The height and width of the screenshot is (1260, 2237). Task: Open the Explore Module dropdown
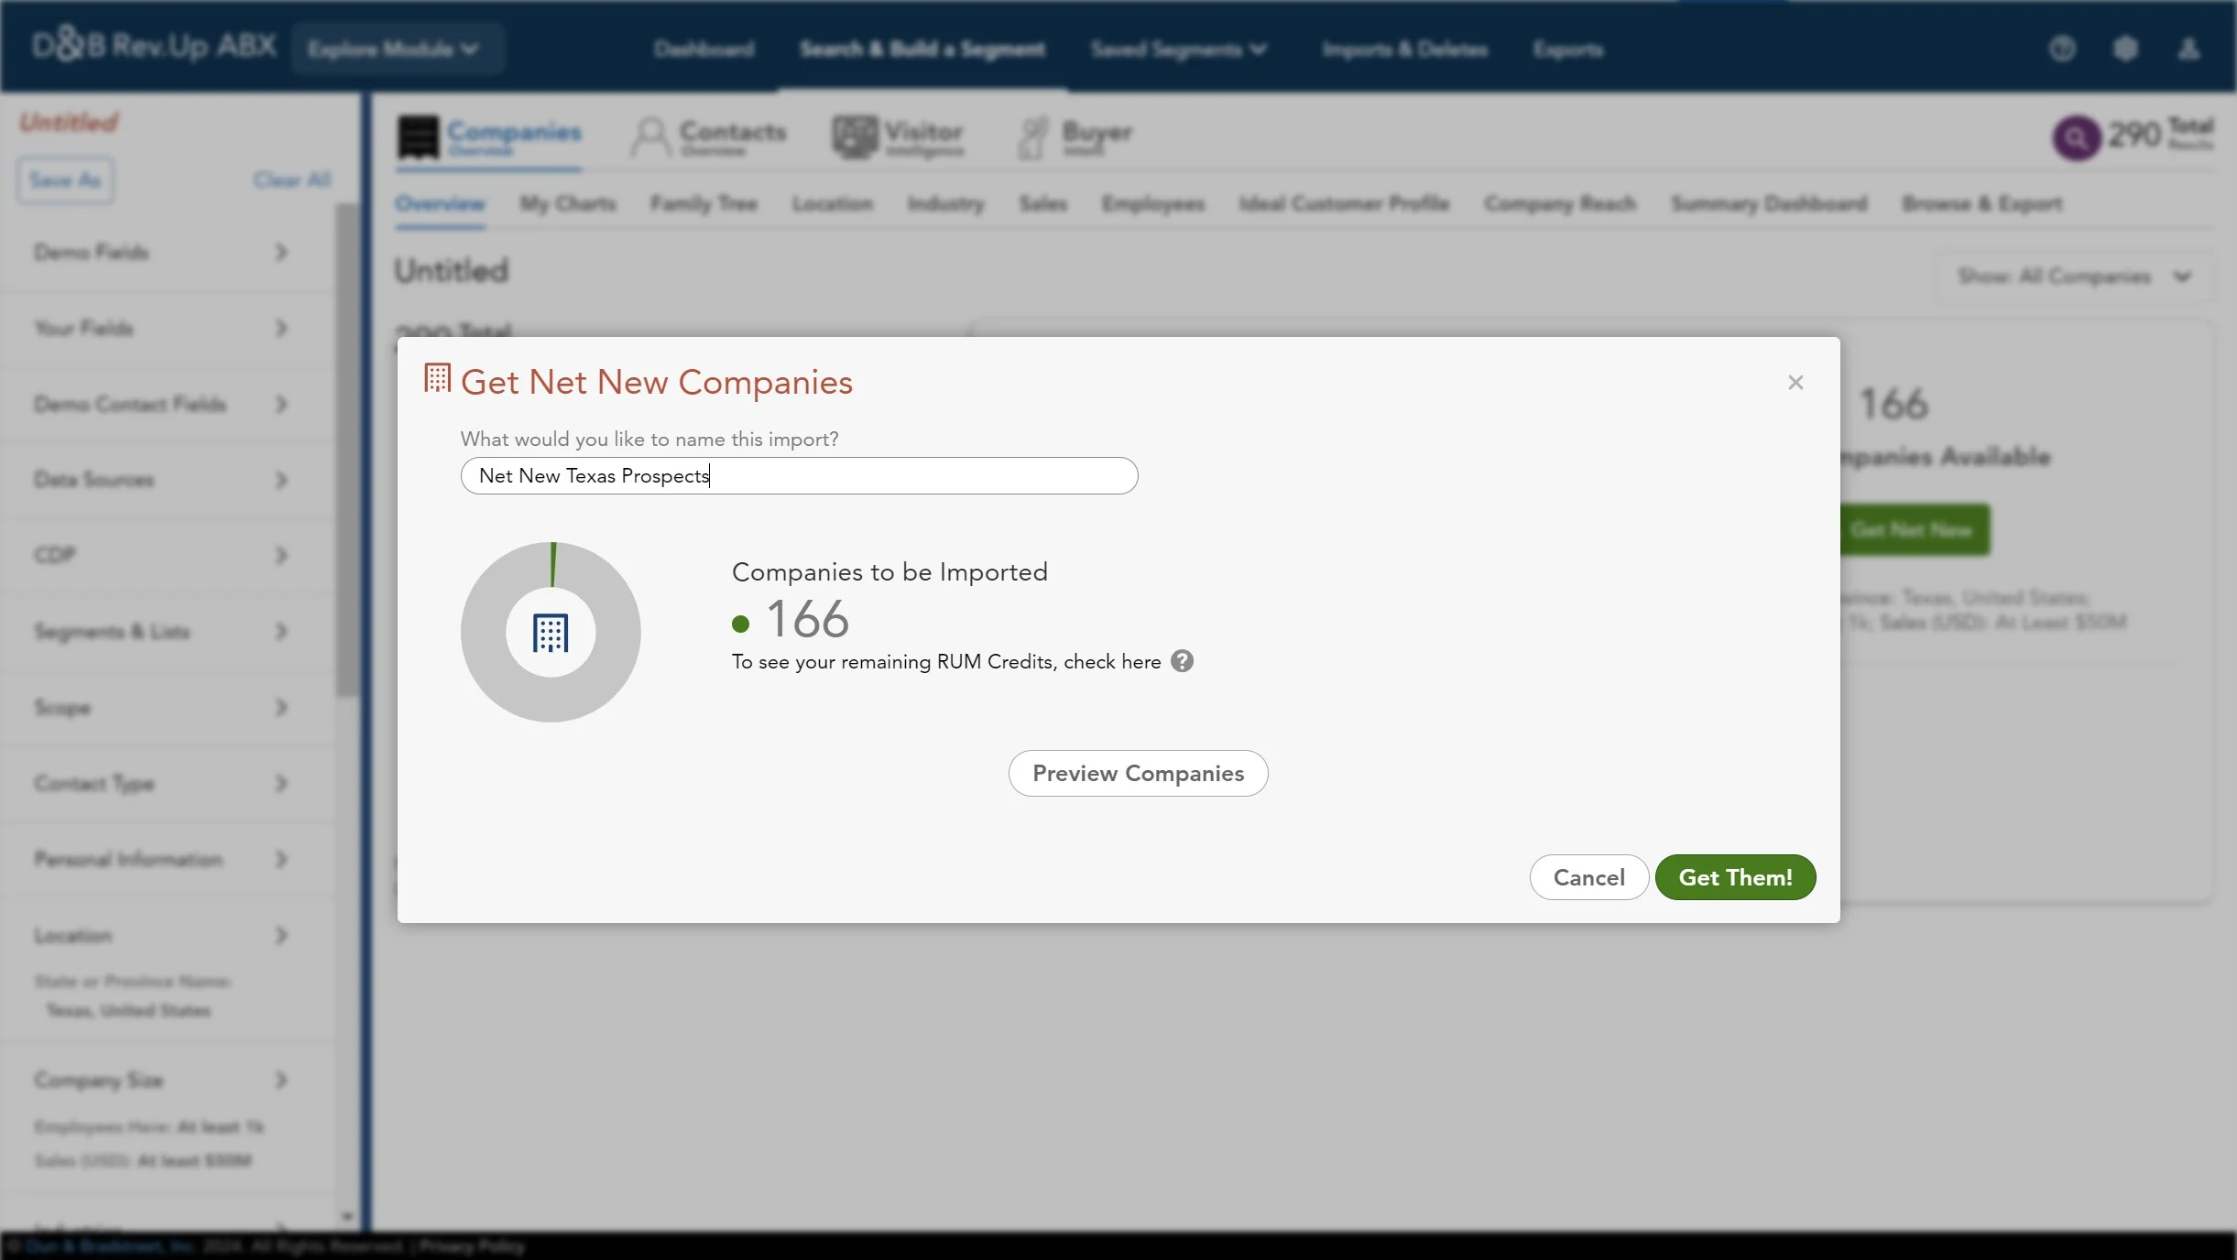[397, 49]
